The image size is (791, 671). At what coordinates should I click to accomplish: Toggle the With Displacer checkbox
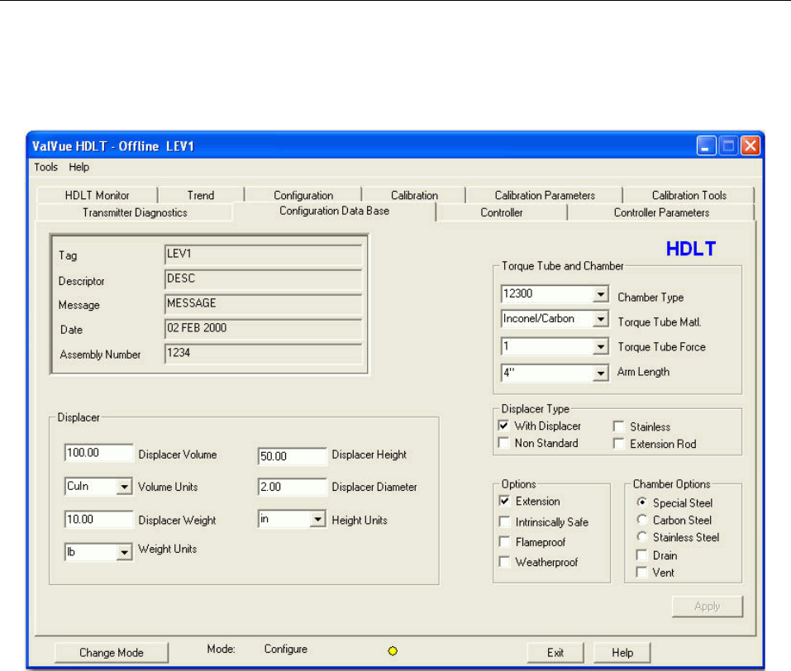pos(503,426)
